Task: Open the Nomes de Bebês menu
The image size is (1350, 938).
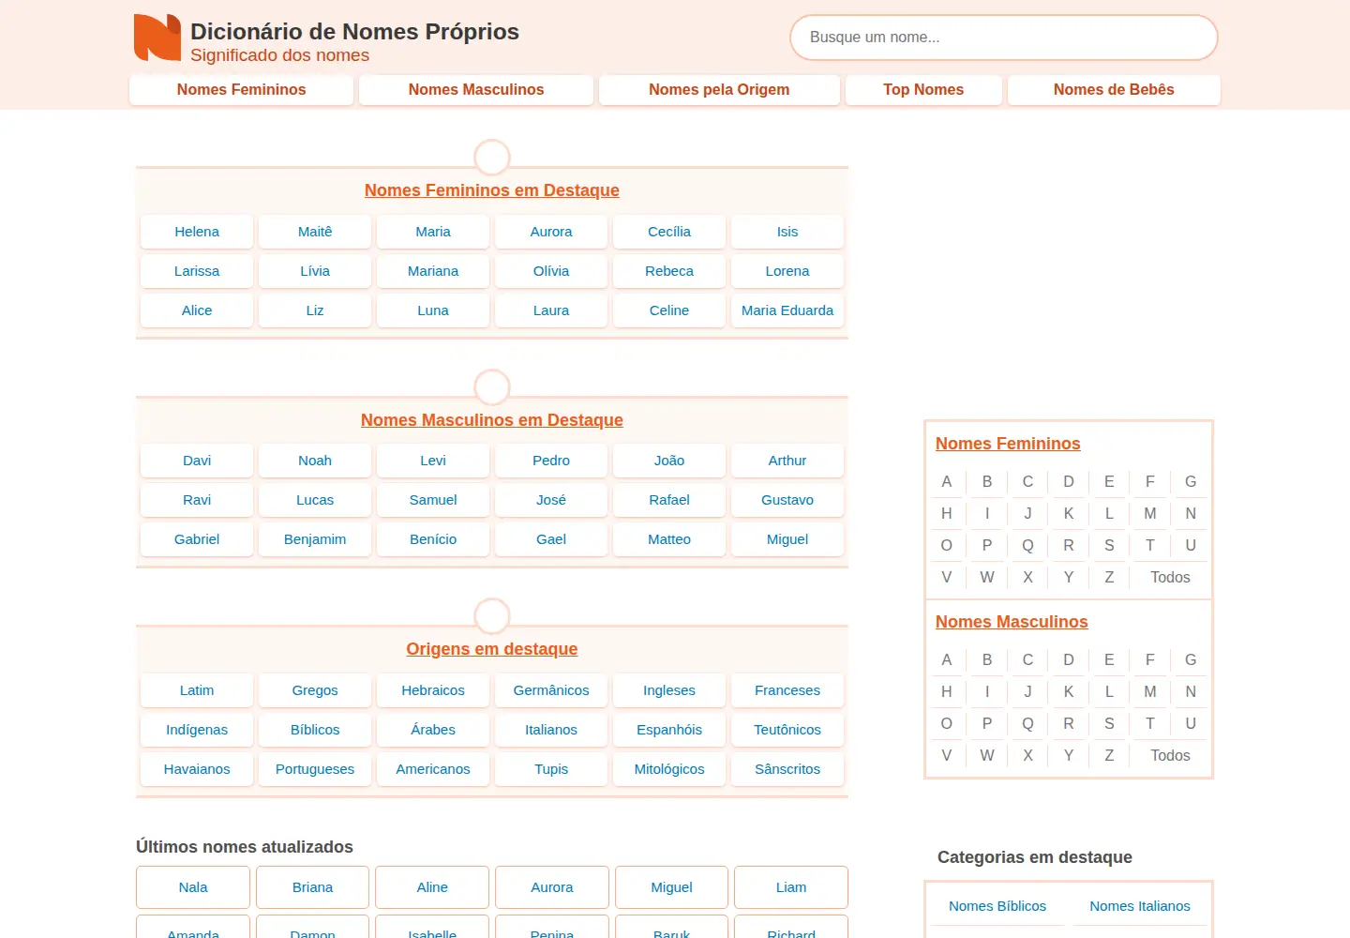Action: pos(1114,90)
